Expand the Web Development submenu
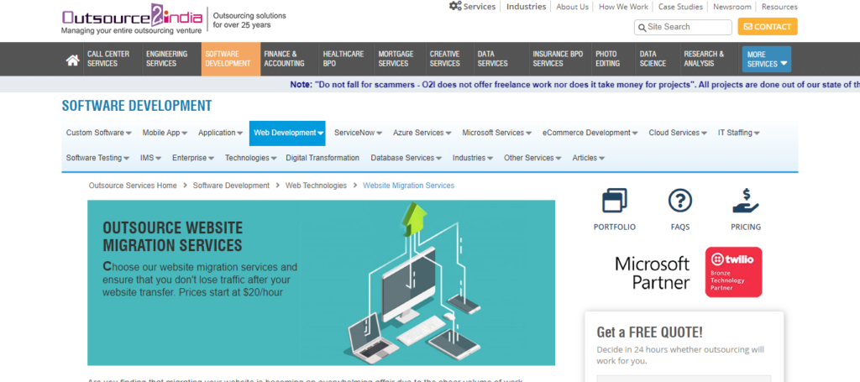 [x=286, y=133]
